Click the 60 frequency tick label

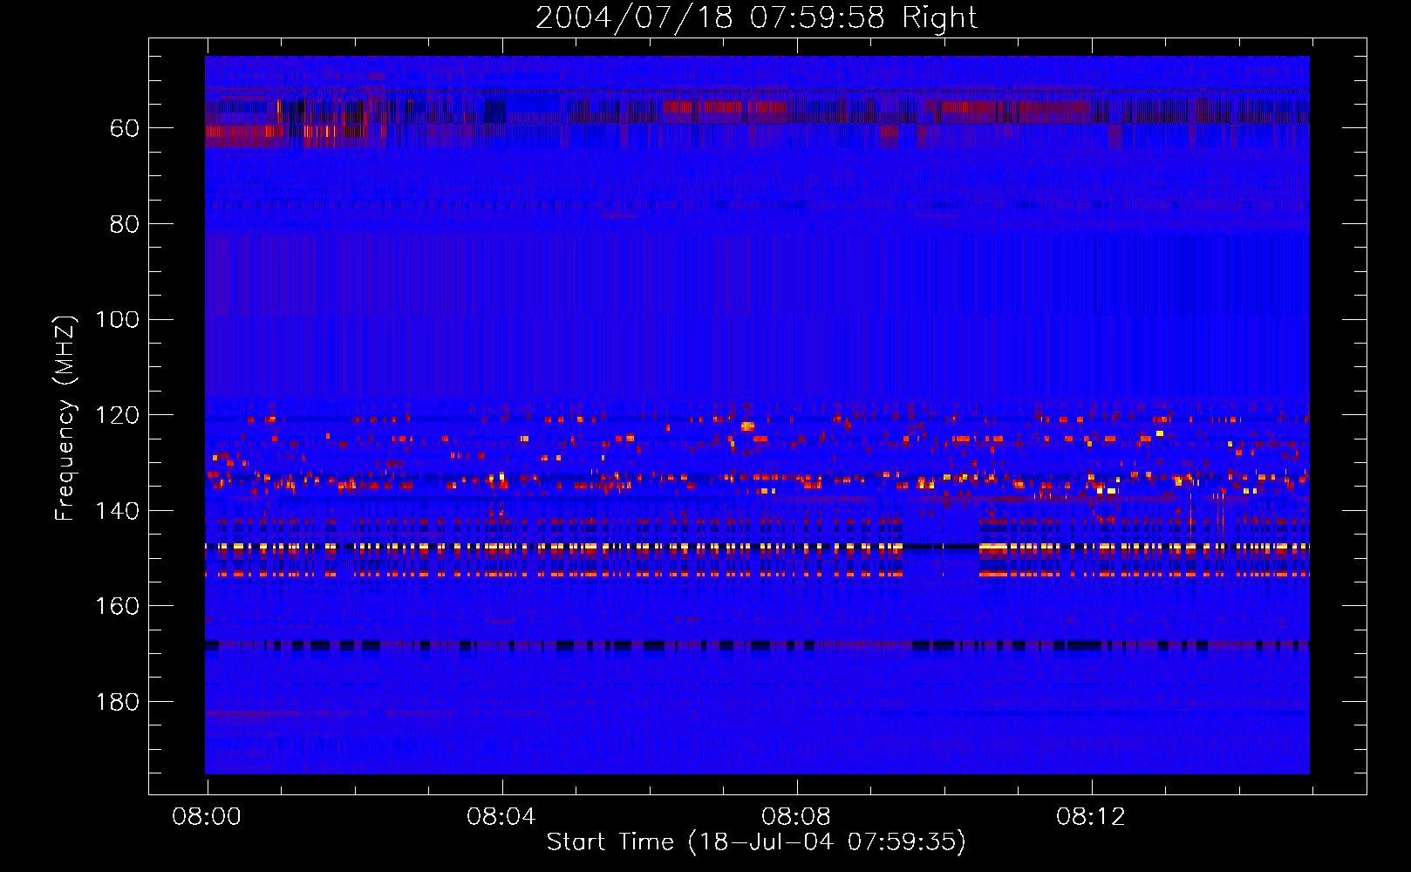tap(125, 129)
